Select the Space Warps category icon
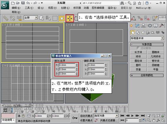The image size is (167, 124). pyautogui.click(x=158, y=32)
